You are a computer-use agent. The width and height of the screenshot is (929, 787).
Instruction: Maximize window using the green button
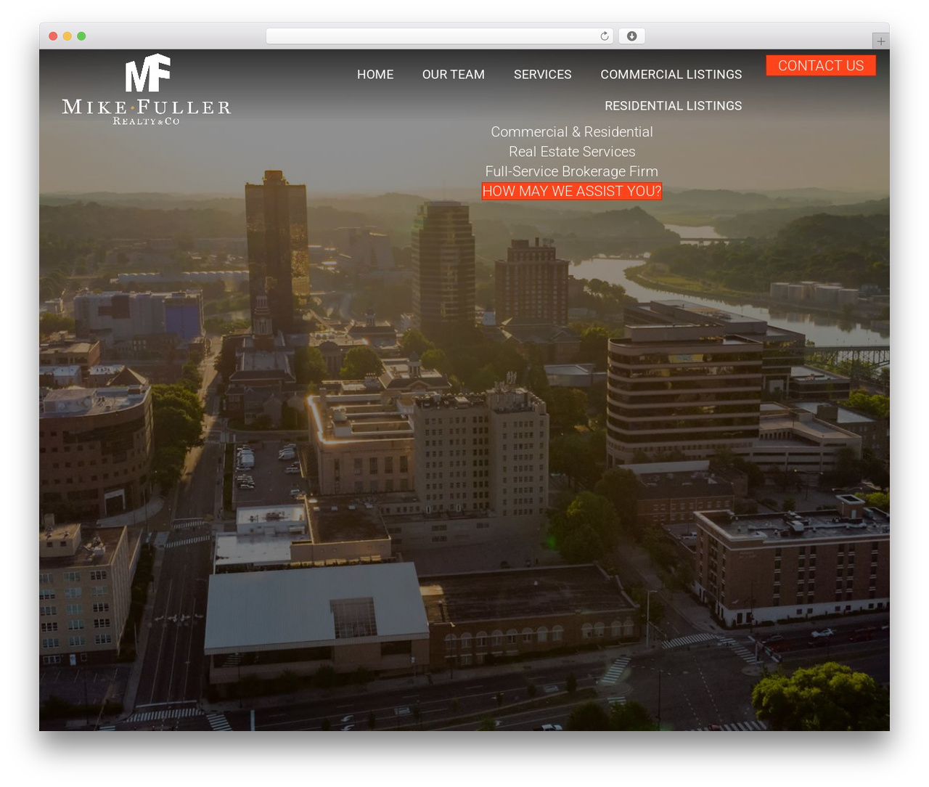point(81,36)
